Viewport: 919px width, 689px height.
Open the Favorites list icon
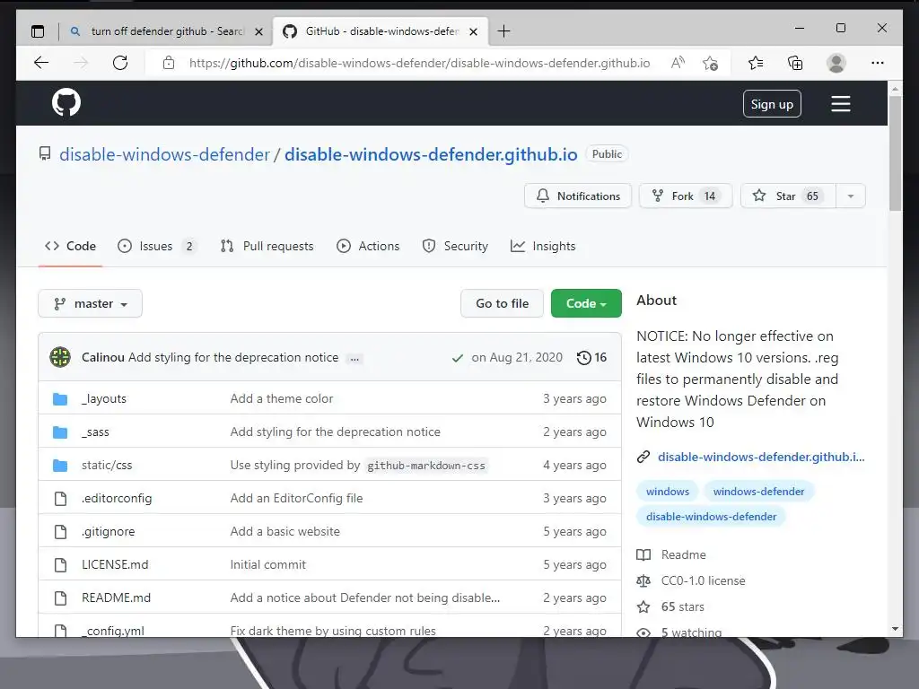click(756, 63)
